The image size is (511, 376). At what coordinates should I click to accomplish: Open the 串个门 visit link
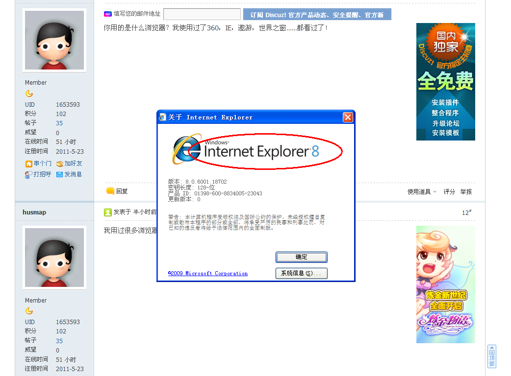(42, 164)
